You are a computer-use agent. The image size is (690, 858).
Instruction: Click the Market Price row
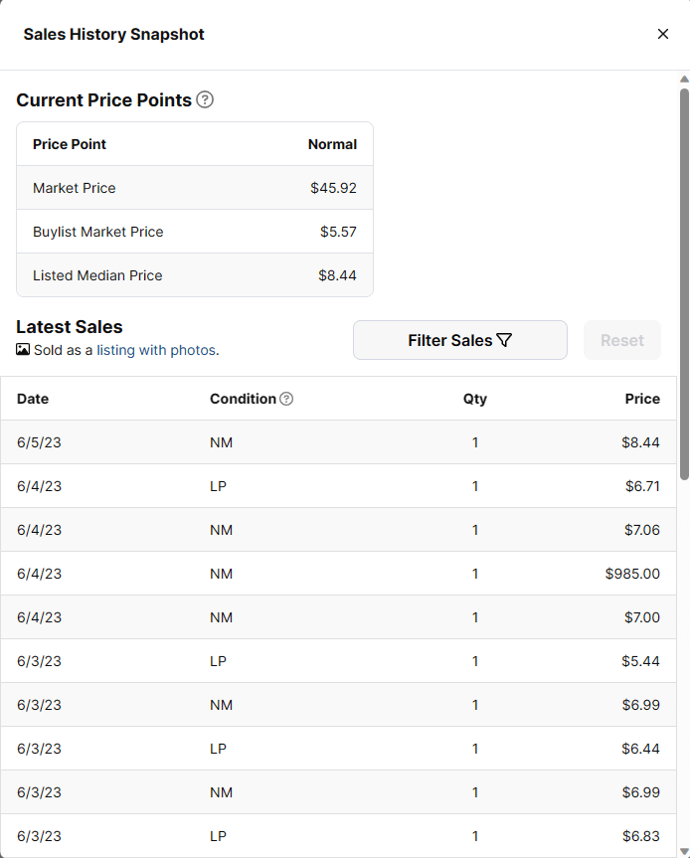point(194,188)
